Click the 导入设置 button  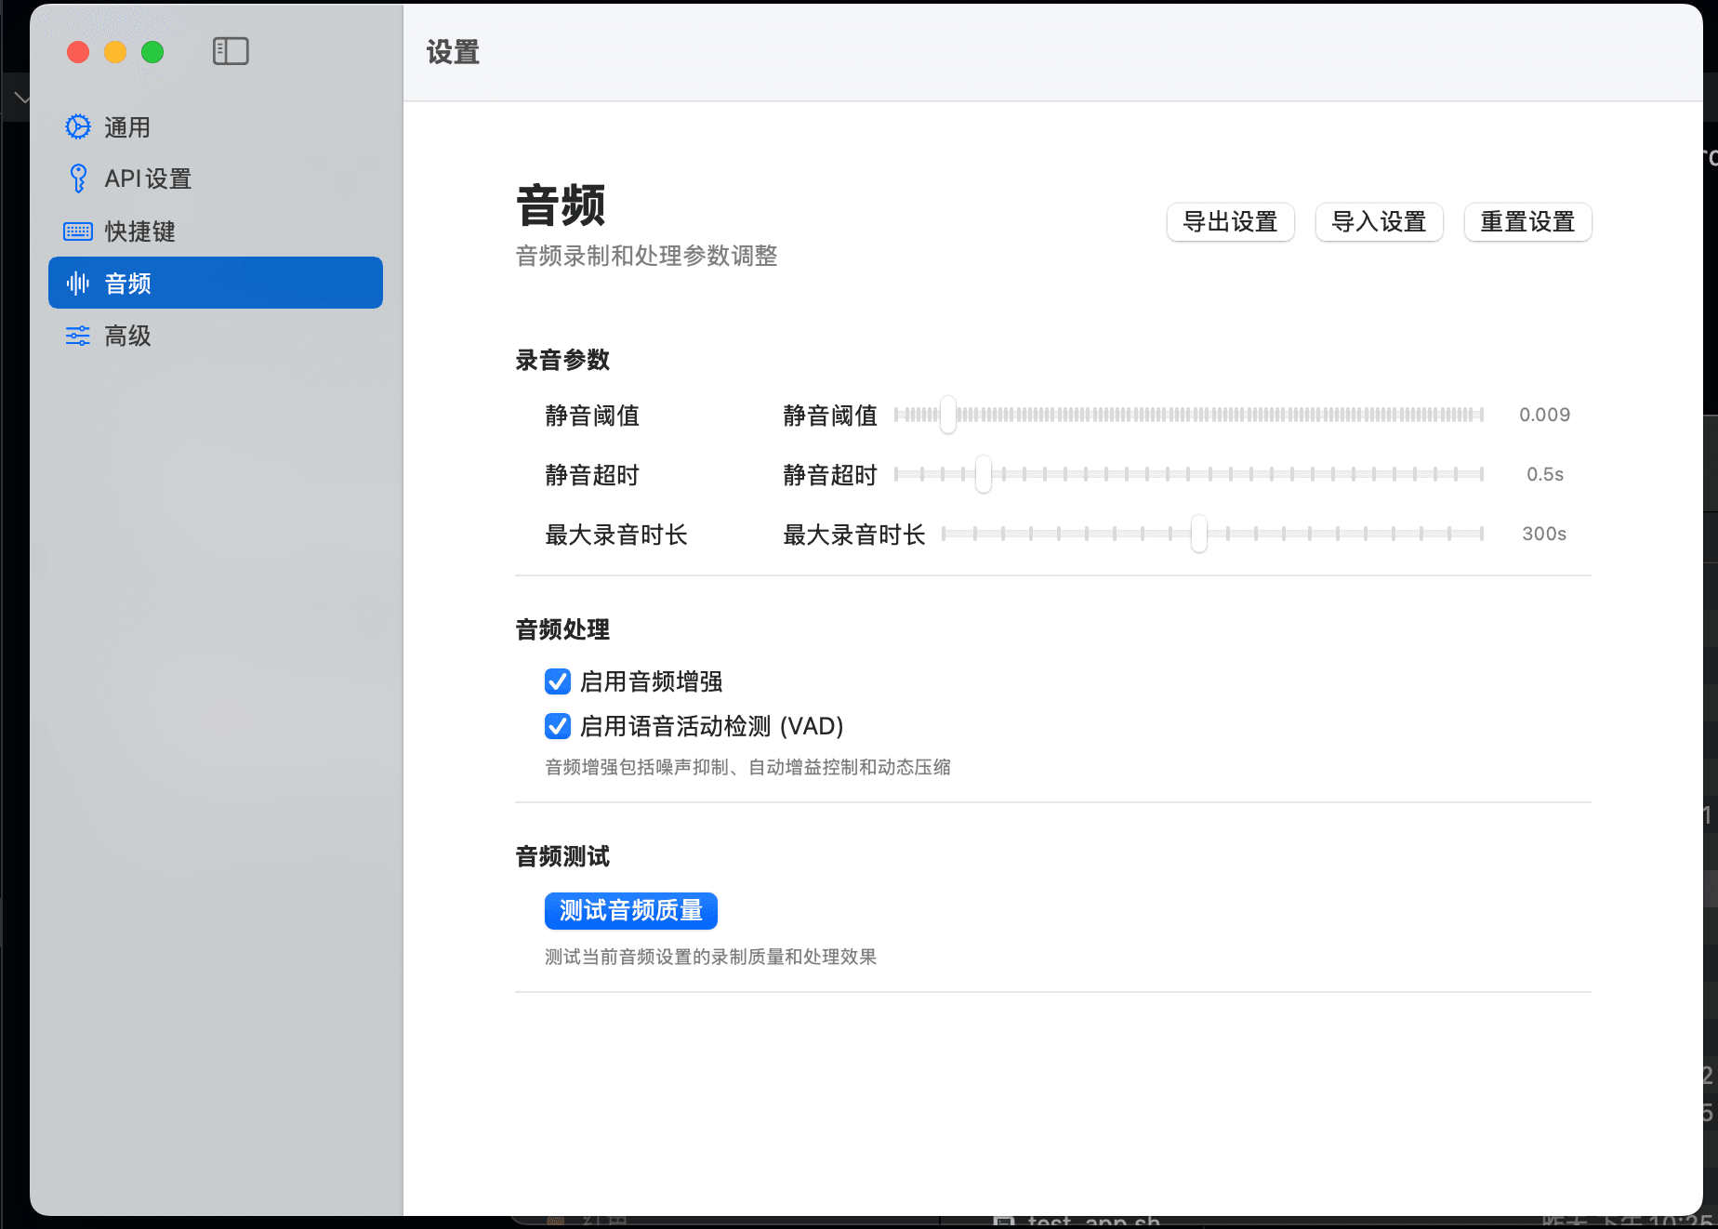tap(1379, 222)
